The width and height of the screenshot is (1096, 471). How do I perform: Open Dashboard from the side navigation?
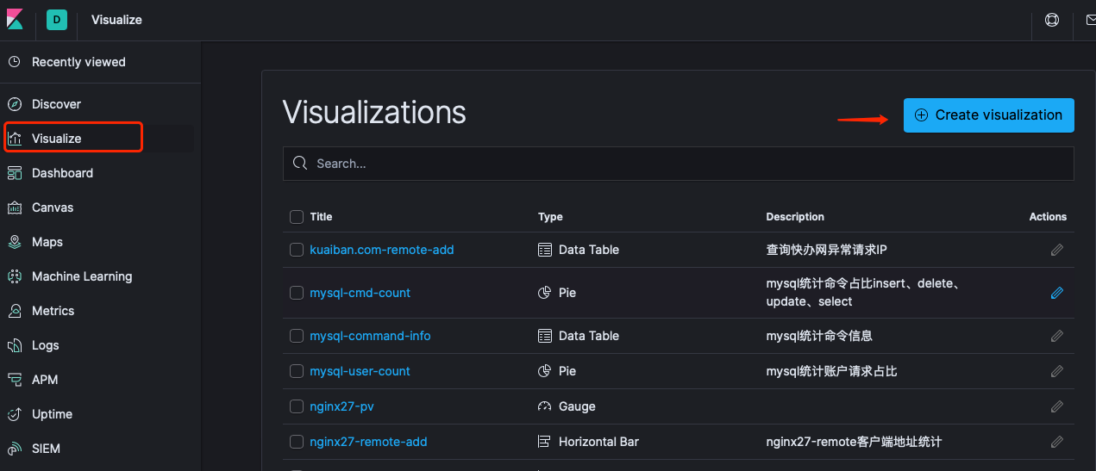62,173
